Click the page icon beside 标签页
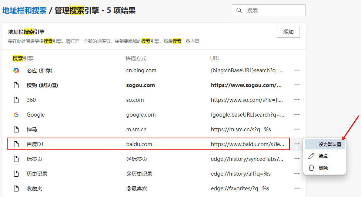 [16, 159]
